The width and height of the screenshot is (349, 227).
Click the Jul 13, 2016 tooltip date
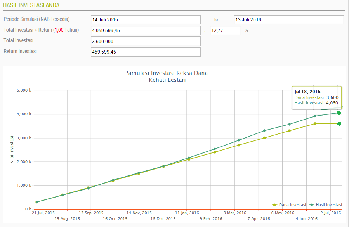307,92
